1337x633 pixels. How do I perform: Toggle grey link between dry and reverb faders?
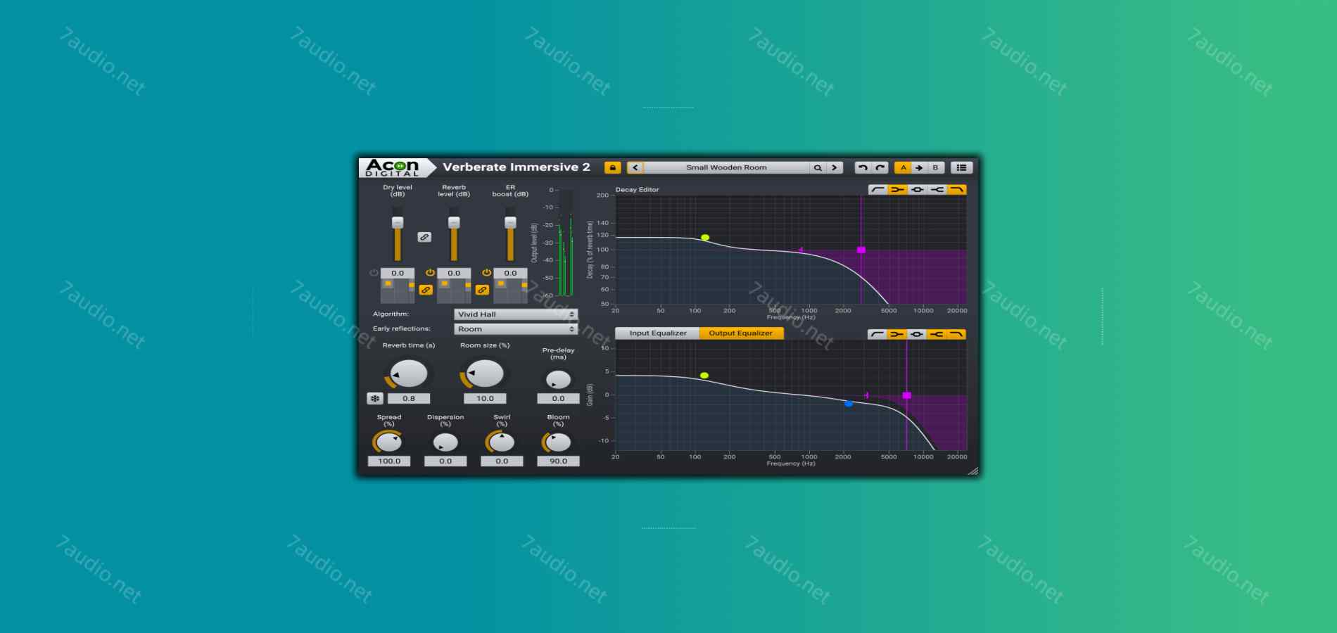[424, 237]
